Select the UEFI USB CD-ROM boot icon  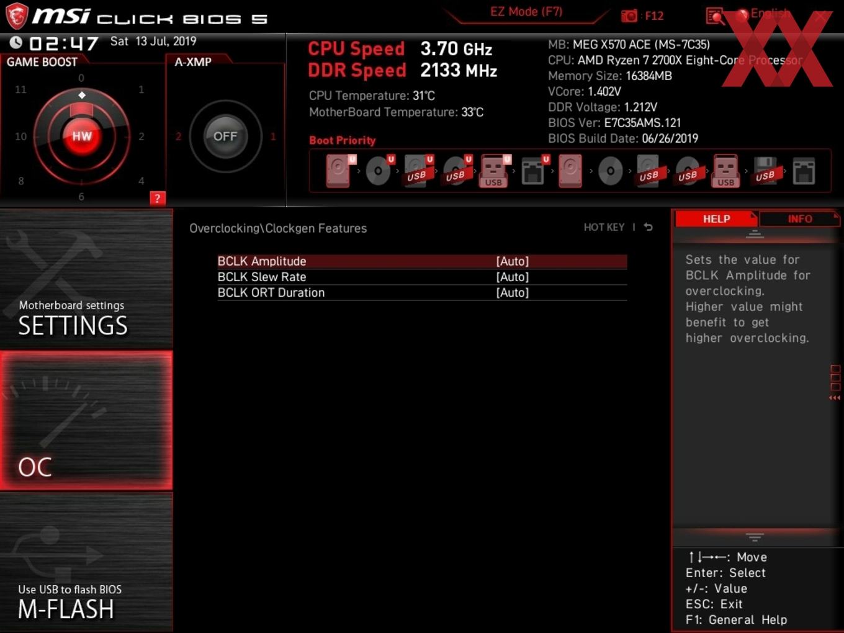pyautogui.click(x=457, y=171)
